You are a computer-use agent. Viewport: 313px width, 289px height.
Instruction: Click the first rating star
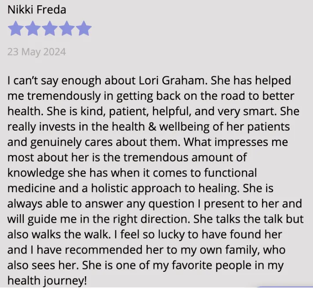tap(15, 28)
